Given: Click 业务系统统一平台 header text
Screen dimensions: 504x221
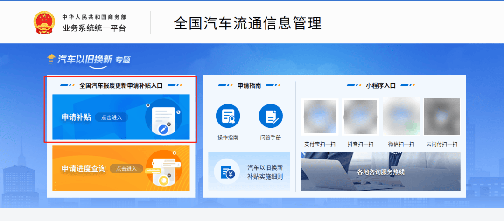Looking at the screenshot, I should click(x=94, y=28).
